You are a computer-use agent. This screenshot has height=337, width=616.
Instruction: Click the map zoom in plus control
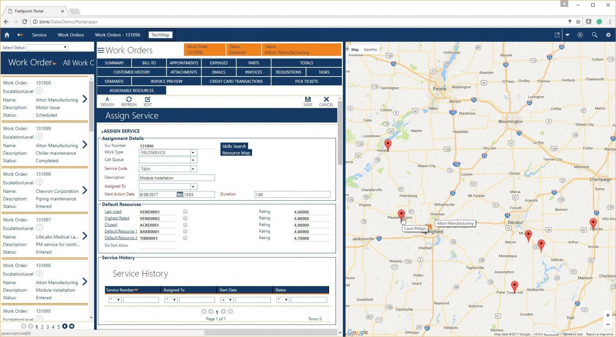608,315
